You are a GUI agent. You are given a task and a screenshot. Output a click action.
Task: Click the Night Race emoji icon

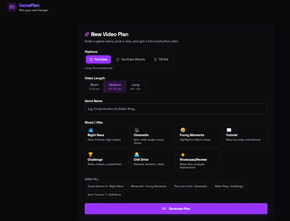(x=91, y=130)
